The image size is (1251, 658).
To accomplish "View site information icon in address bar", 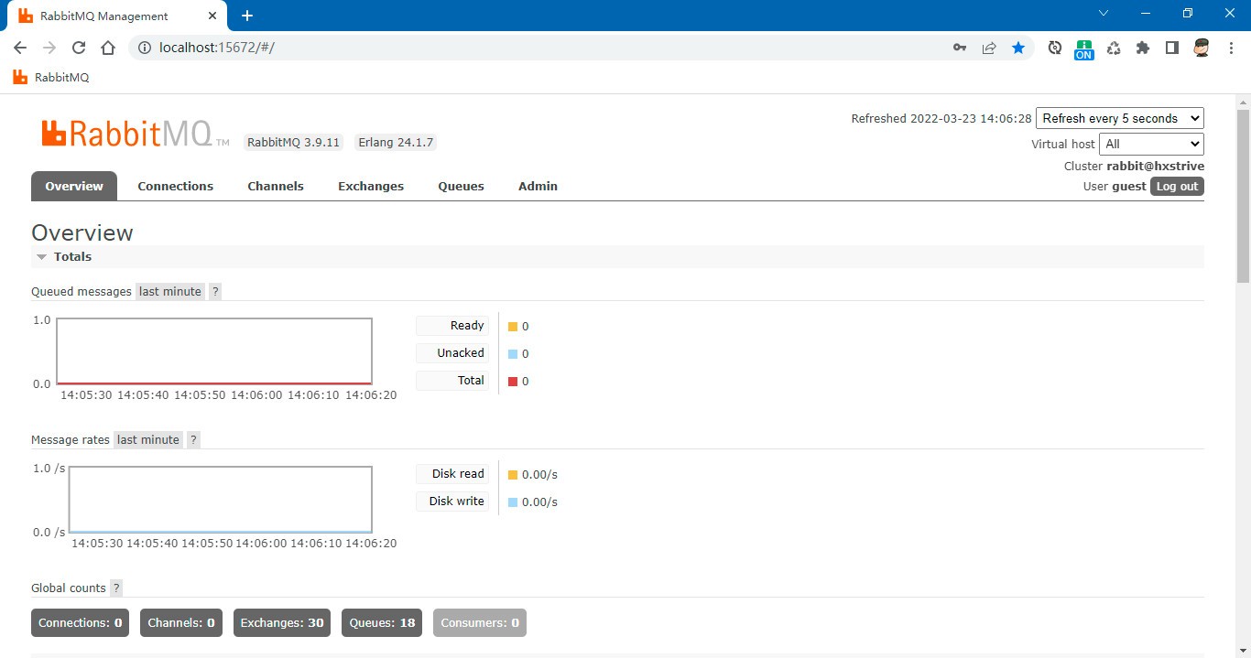I will pyautogui.click(x=144, y=48).
